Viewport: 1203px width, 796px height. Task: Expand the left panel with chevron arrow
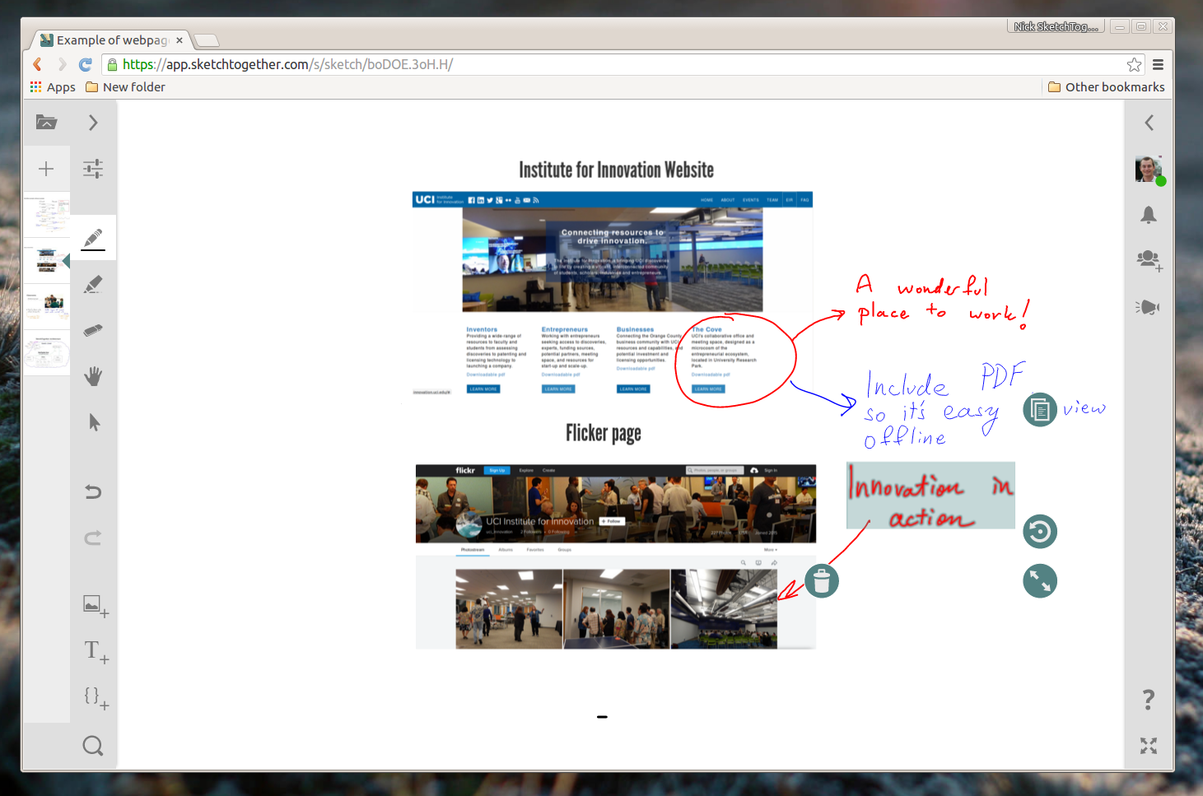93,123
